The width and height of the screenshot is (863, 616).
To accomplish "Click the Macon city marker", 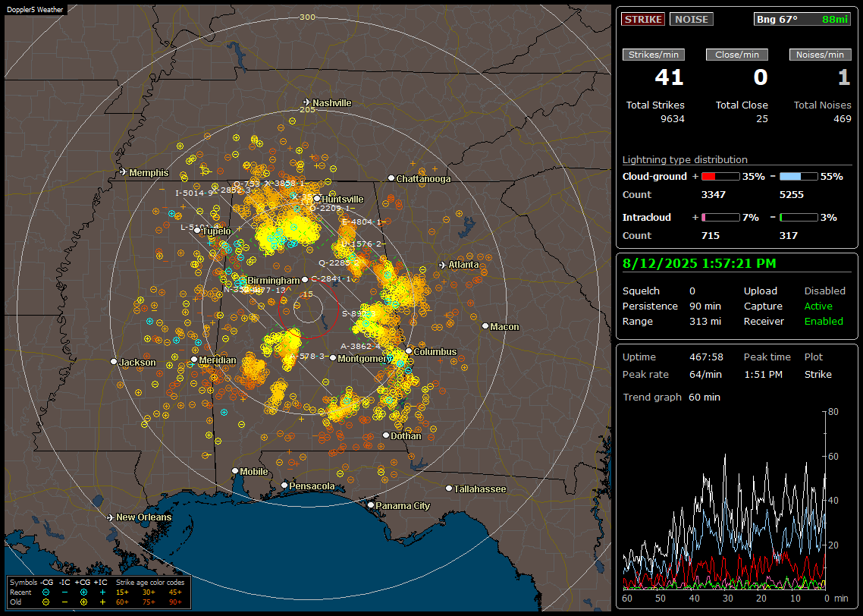I will click(x=485, y=326).
